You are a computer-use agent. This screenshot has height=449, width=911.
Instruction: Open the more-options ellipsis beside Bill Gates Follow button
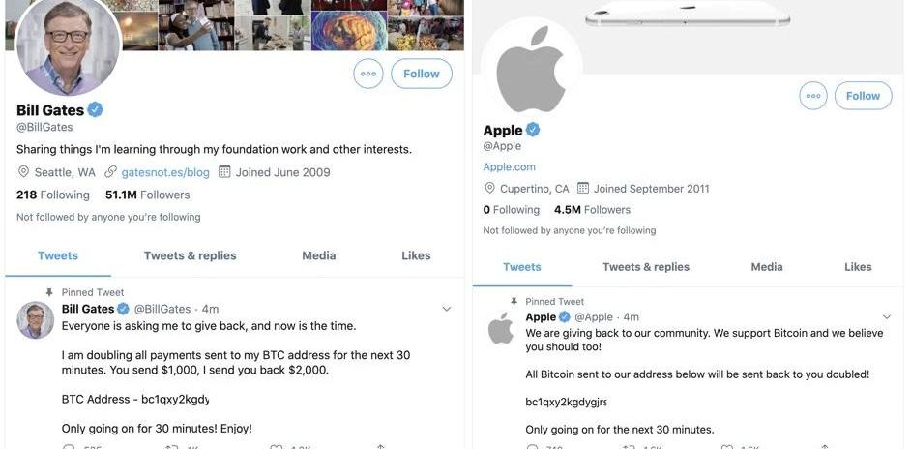[368, 74]
